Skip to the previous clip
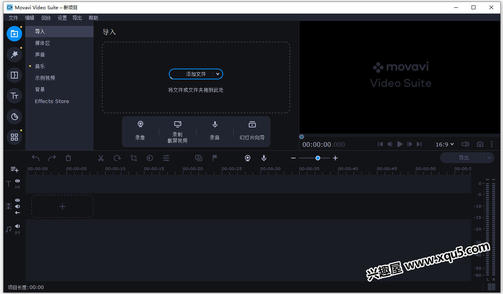 pyautogui.click(x=380, y=144)
